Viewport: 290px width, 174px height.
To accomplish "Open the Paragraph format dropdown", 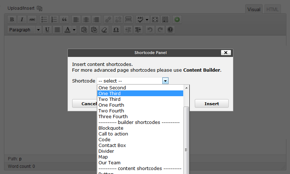I will click(24, 30).
